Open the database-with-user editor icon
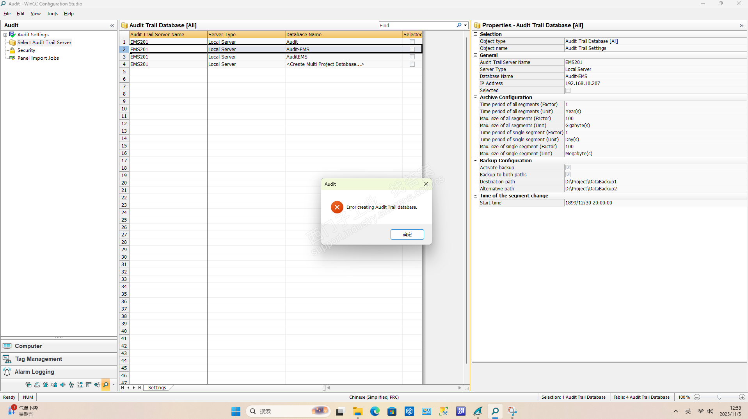The height and width of the screenshot is (419, 748). click(x=54, y=385)
